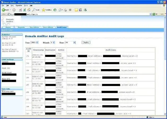
Task: Open the Search magnifier in toolbar
Action: (36, 10)
